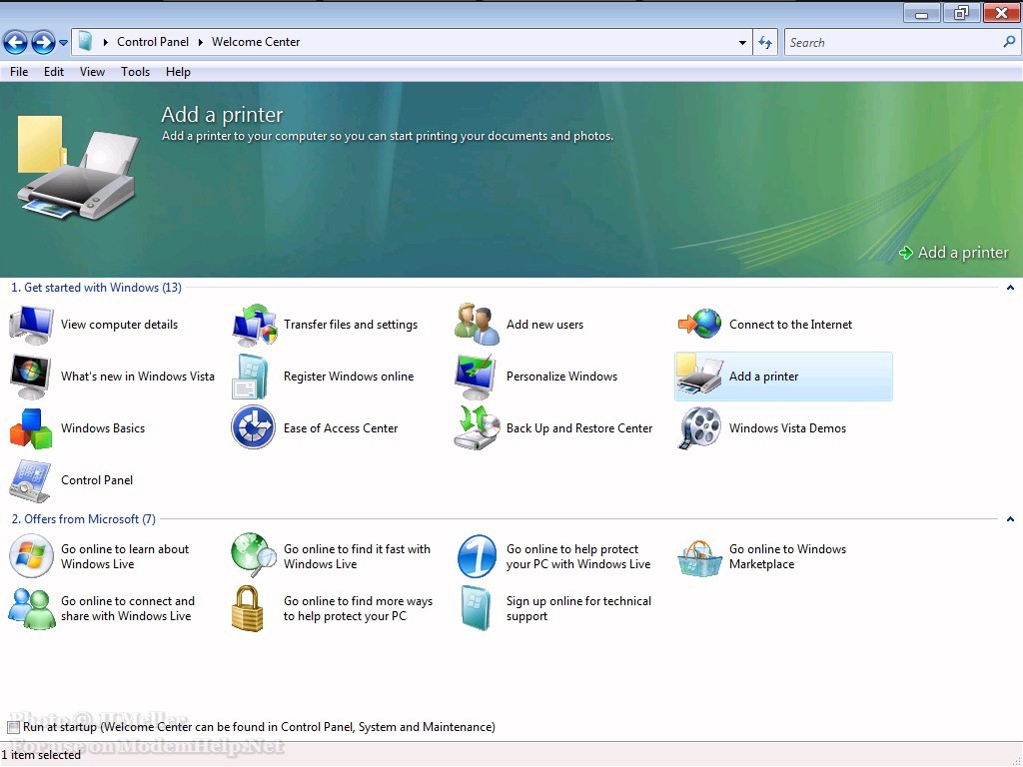This screenshot has width=1023, height=767.
Task: Click the 'Offers from Microsoft (7)' heading
Action: pyautogui.click(x=84, y=519)
